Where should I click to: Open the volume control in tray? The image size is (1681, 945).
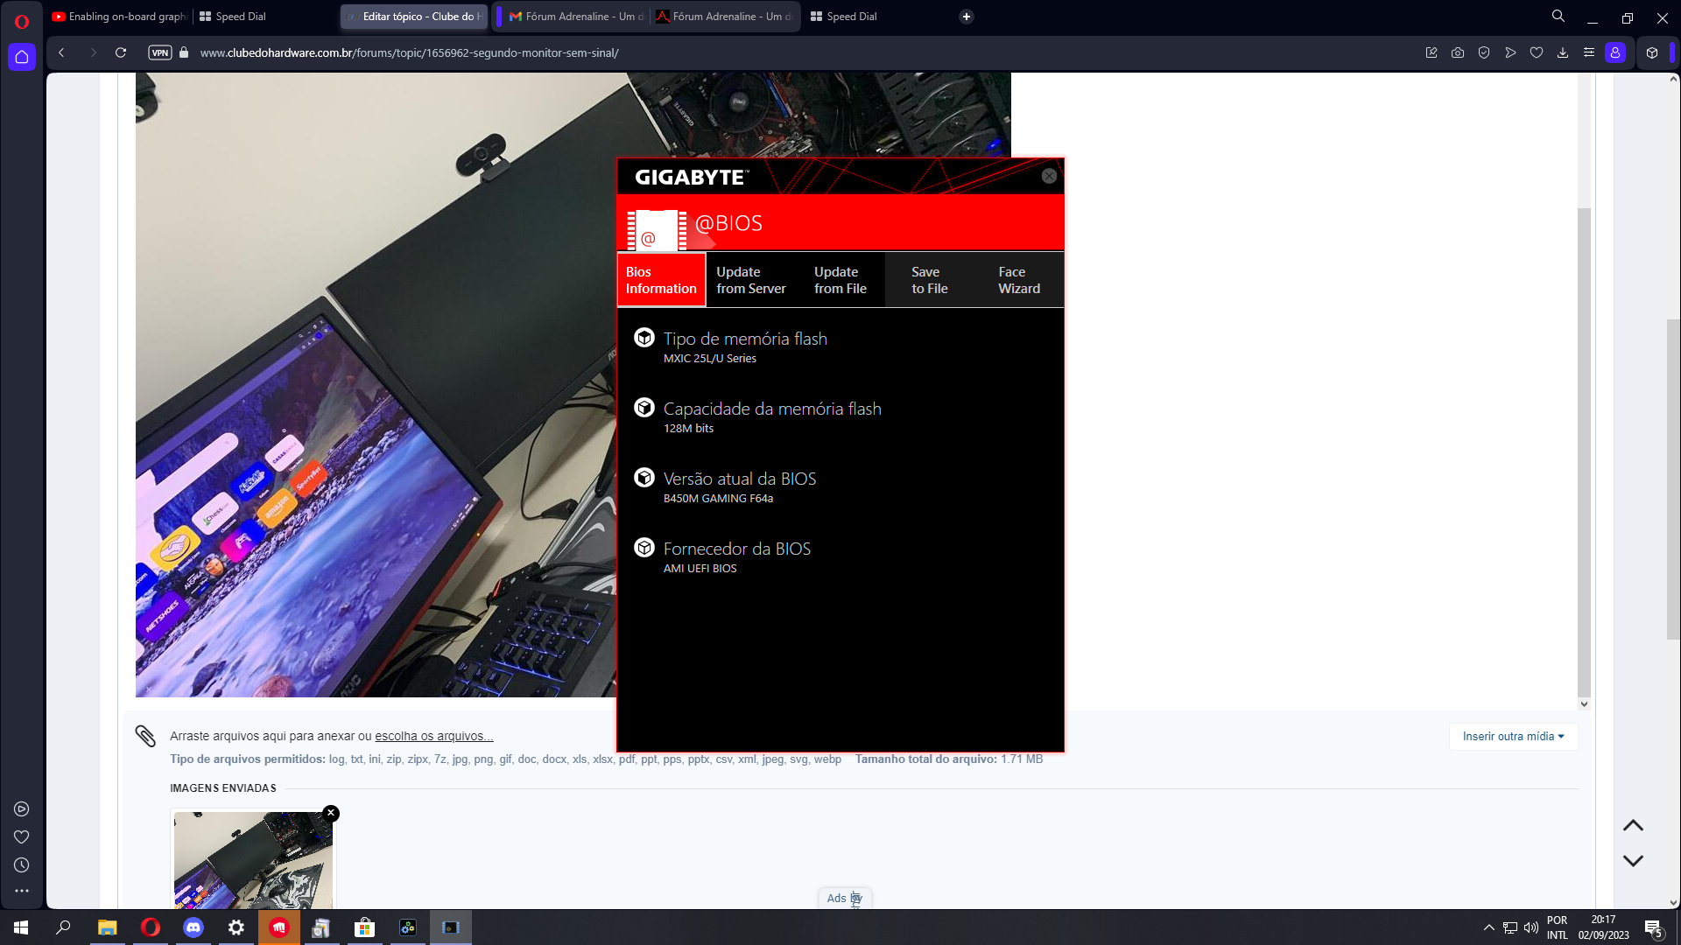pos(1531,927)
